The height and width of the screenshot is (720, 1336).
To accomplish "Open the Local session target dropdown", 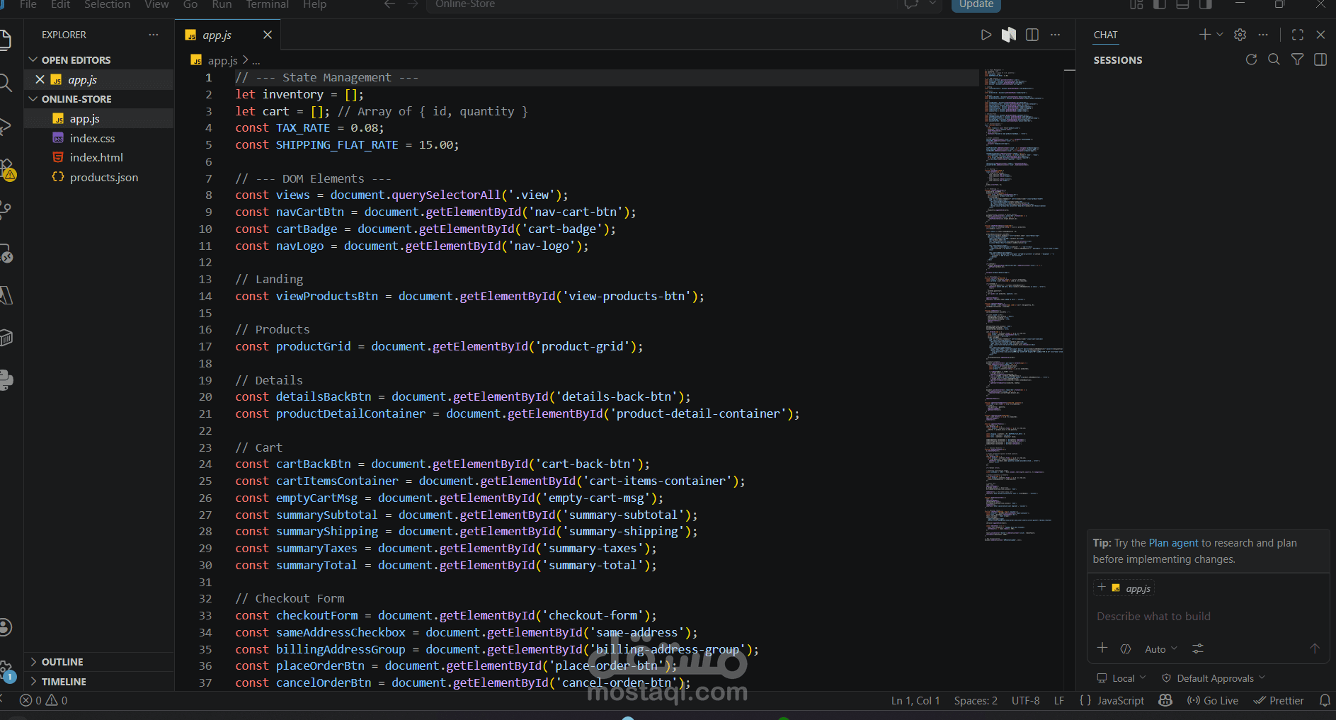I will 1121,678.
